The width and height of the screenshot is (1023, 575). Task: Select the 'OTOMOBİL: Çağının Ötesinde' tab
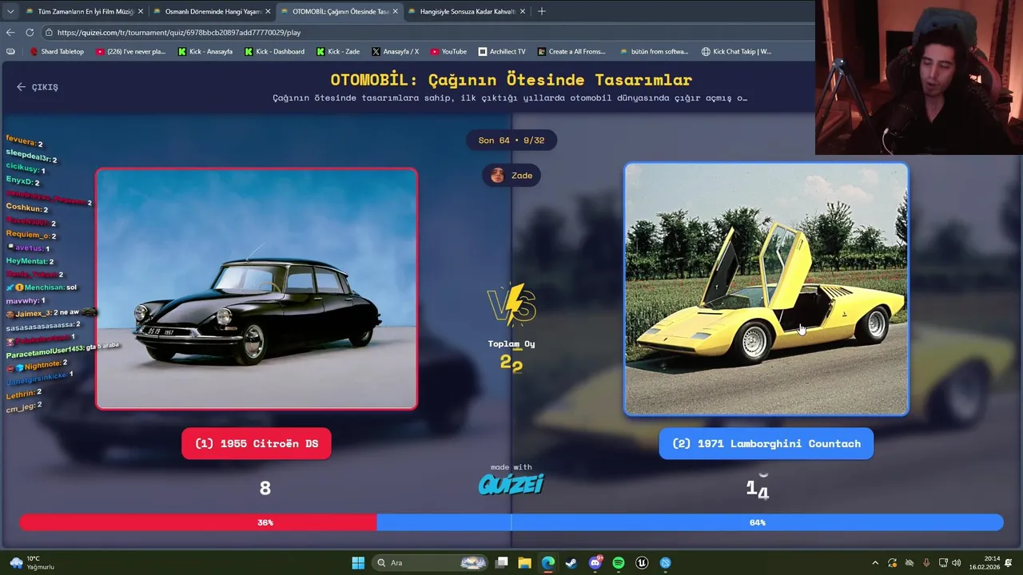coord(339,11)
